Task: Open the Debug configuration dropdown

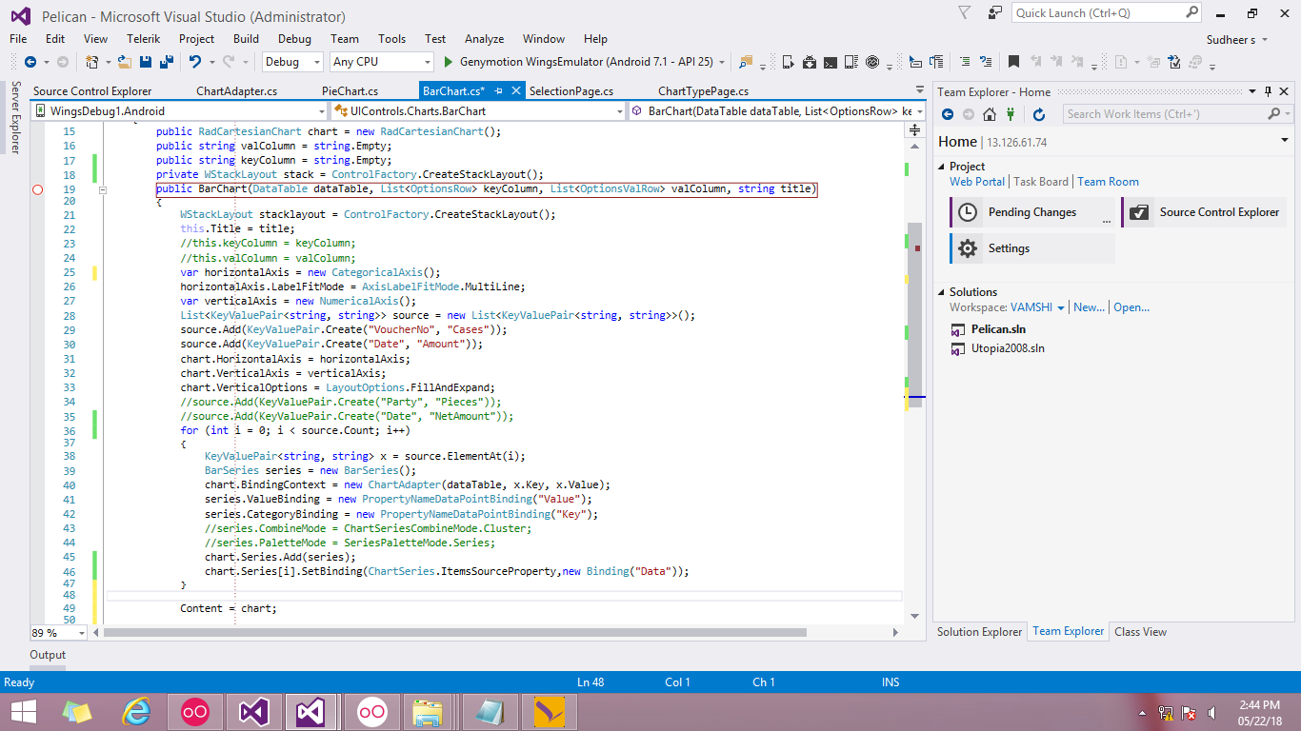Action: click(316, 62)
